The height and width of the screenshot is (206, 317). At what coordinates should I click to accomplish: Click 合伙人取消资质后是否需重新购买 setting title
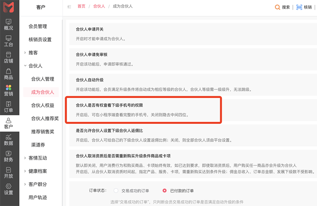(x=123, y=156)
